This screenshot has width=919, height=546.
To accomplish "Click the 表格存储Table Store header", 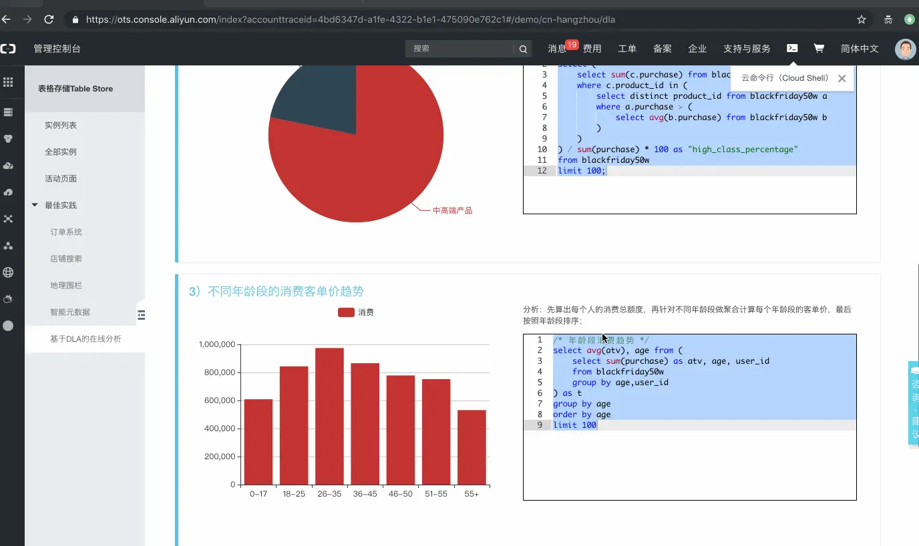I will (75, 89).
